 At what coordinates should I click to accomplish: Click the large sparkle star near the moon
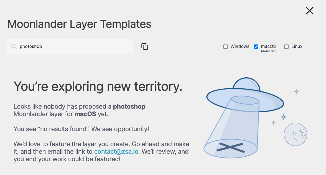pyautogui.click(x=284, y=117)
